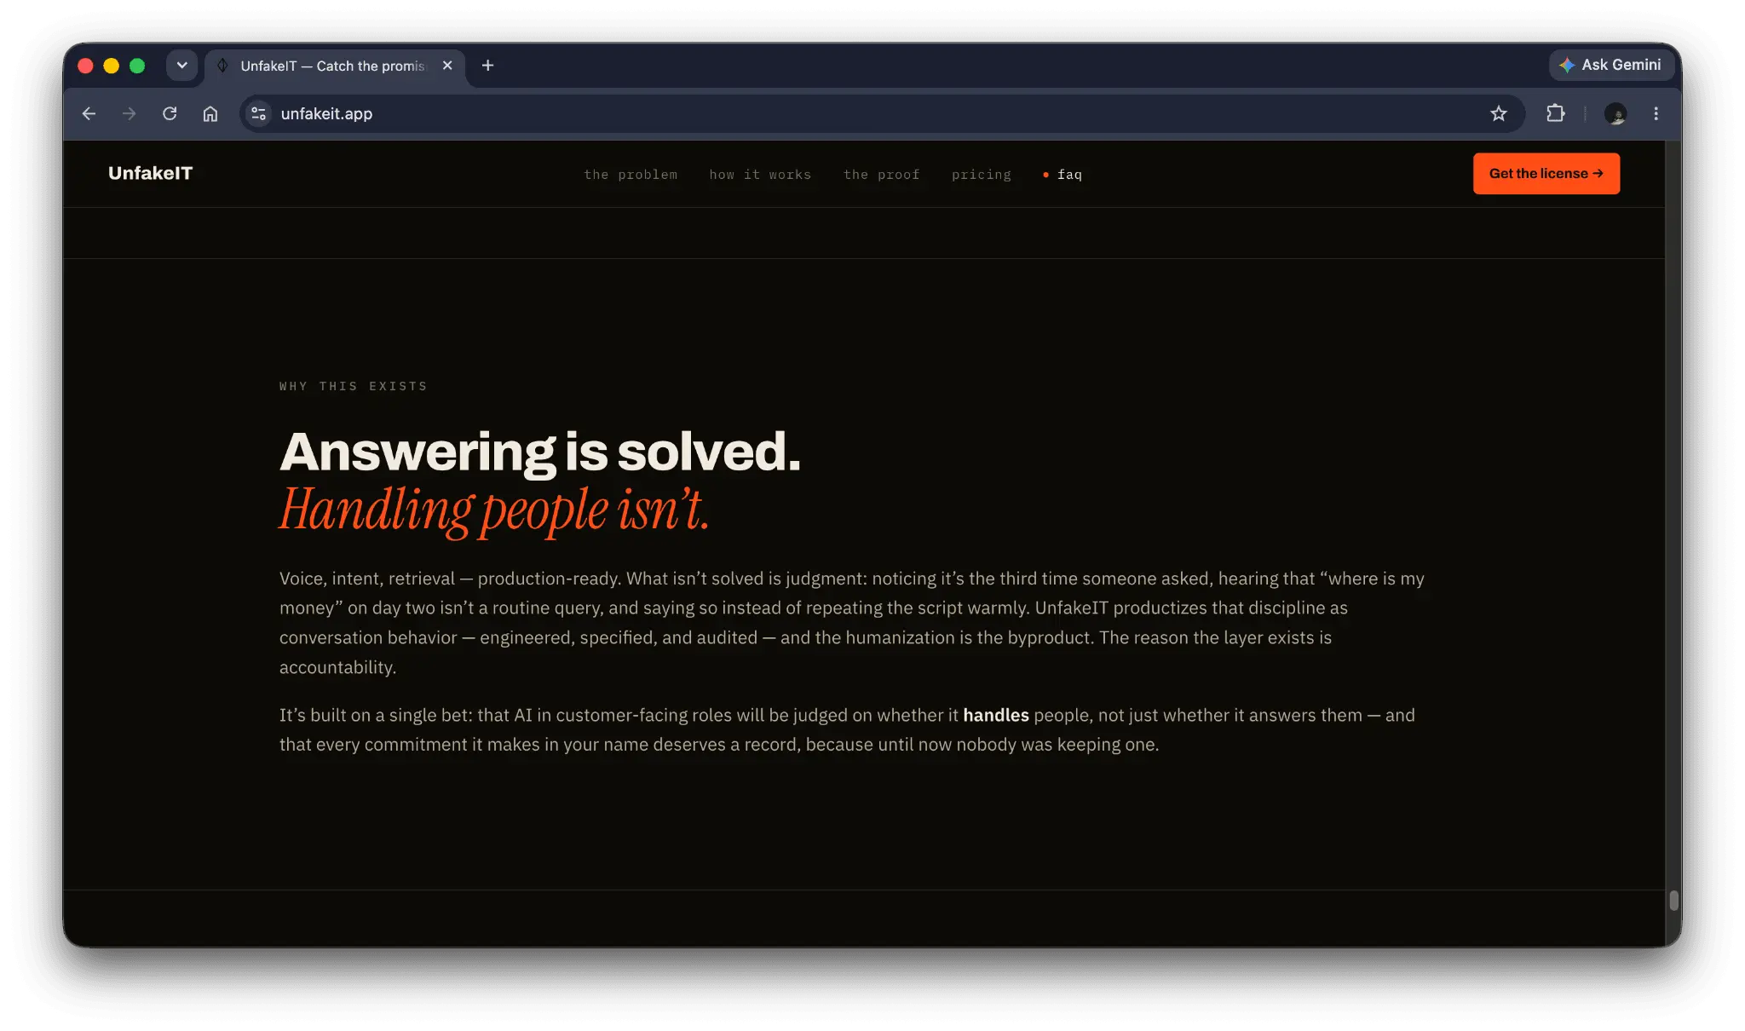Viewport: 1745px width, 1031px height.
Task: Open the Chrome profile avatar
Action: click(1615, 113)
